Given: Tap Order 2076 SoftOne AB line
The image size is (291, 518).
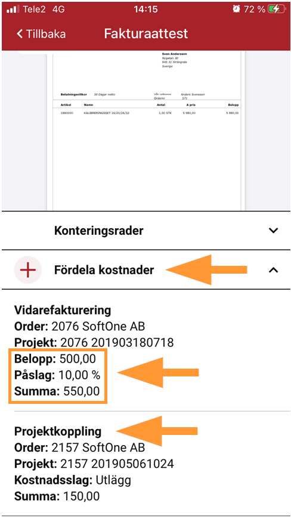Looking at the screenshot, I should 79,327.
